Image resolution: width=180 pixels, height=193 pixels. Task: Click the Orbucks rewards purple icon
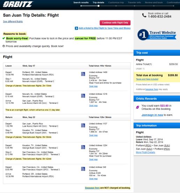pyautogui.click(x=138, y=107)
